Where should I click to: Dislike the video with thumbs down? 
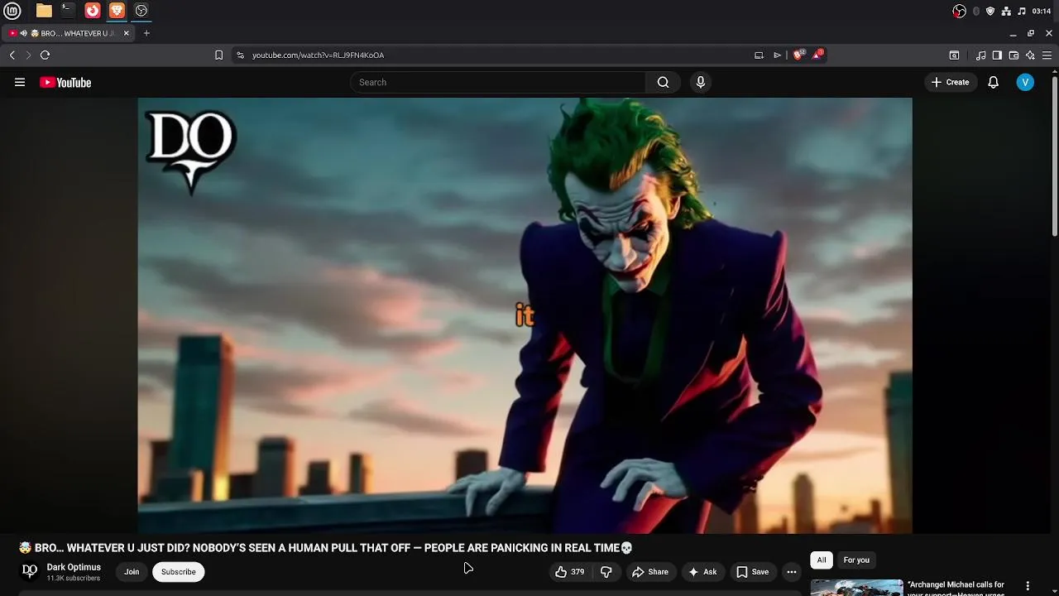pyautogui.click(x=606, y=572)
